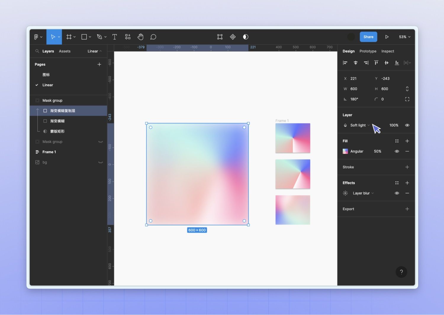Align vertical centers
Image resolution: width=444 pixels, height=315 pixels.
tap(387, 63)
